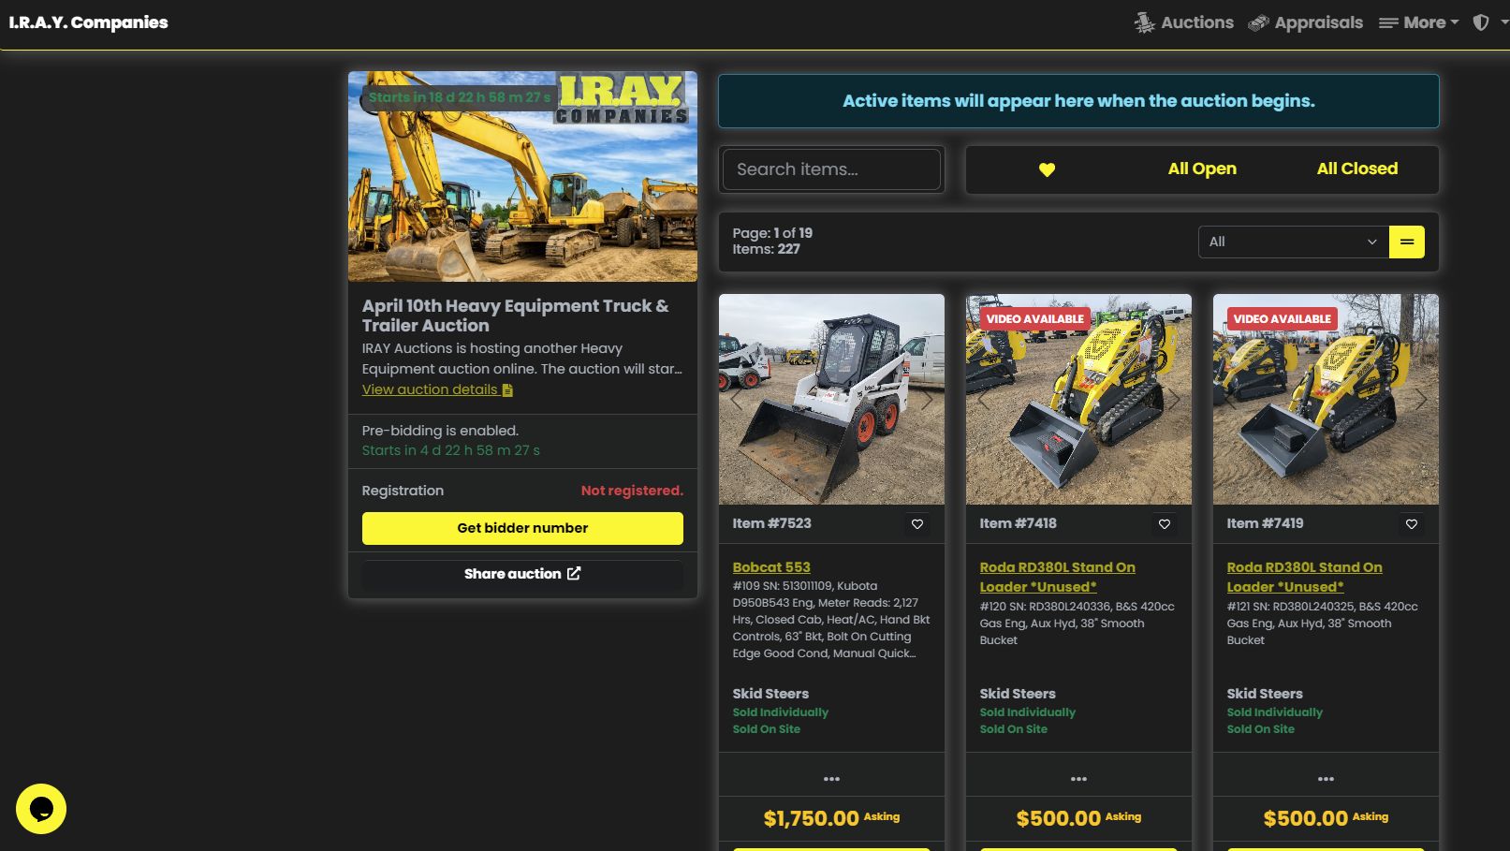
Task: Click the yellow list-view toggle button
Action: (1407, 242)
